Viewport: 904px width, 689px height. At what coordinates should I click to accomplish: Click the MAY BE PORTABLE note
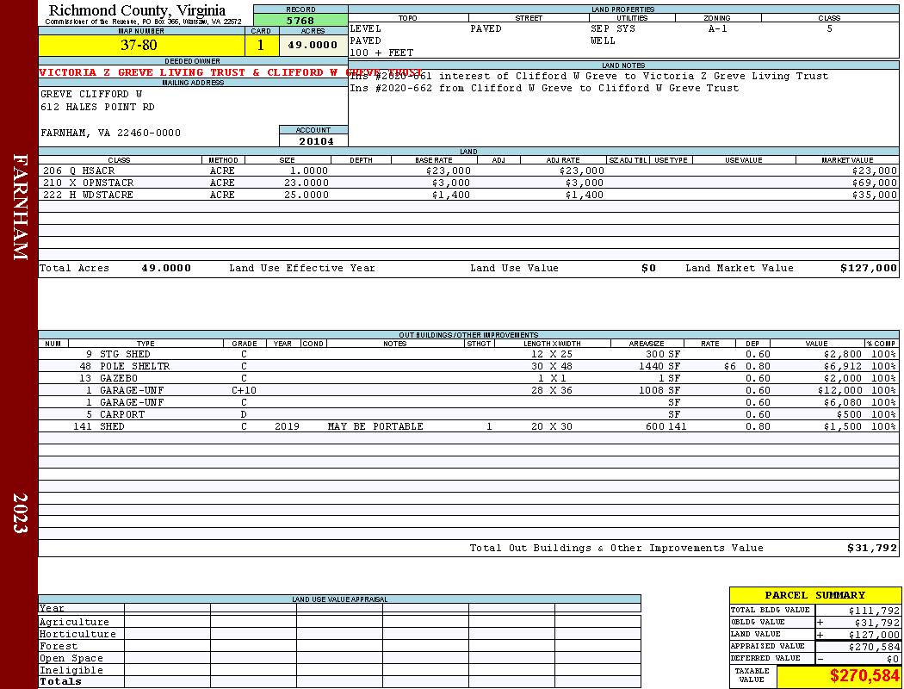click(375, 426)
